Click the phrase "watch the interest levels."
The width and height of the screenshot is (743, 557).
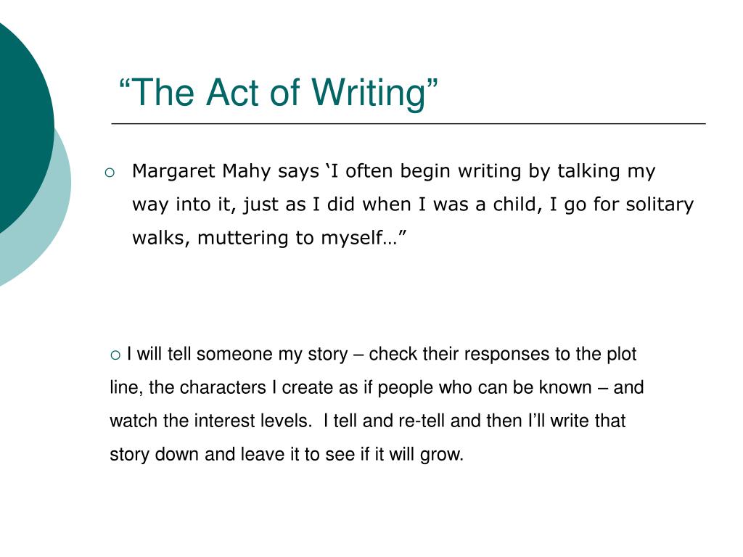tap(211, 421)
